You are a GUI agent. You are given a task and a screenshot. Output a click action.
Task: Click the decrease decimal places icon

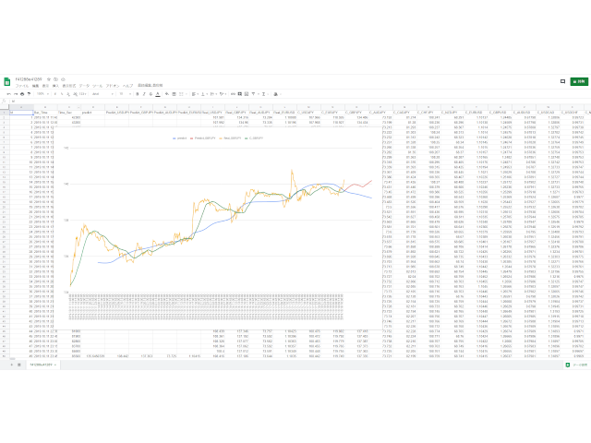(x=68, y=94)
